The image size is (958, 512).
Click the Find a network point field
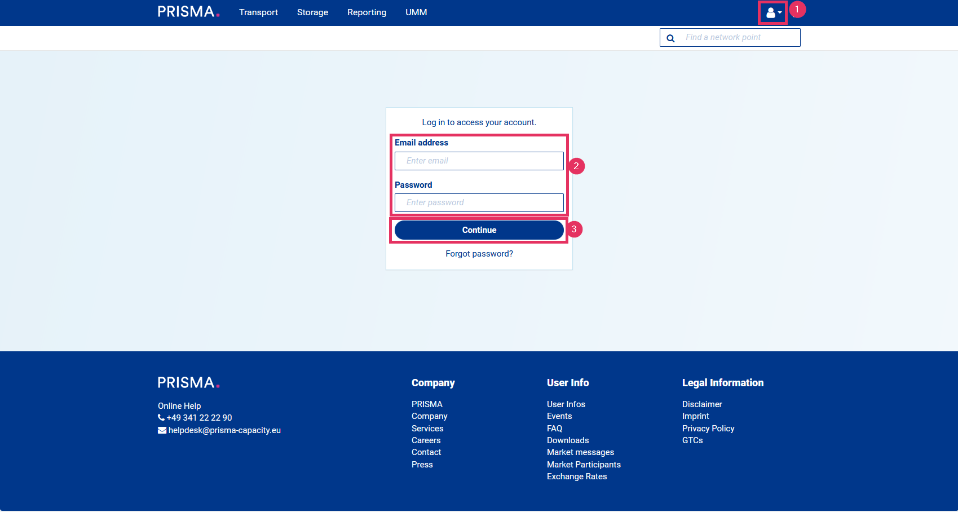(739, 38)
